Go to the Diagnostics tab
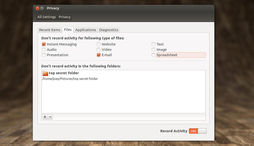This screenshot has height=146, width=254. 109,30
